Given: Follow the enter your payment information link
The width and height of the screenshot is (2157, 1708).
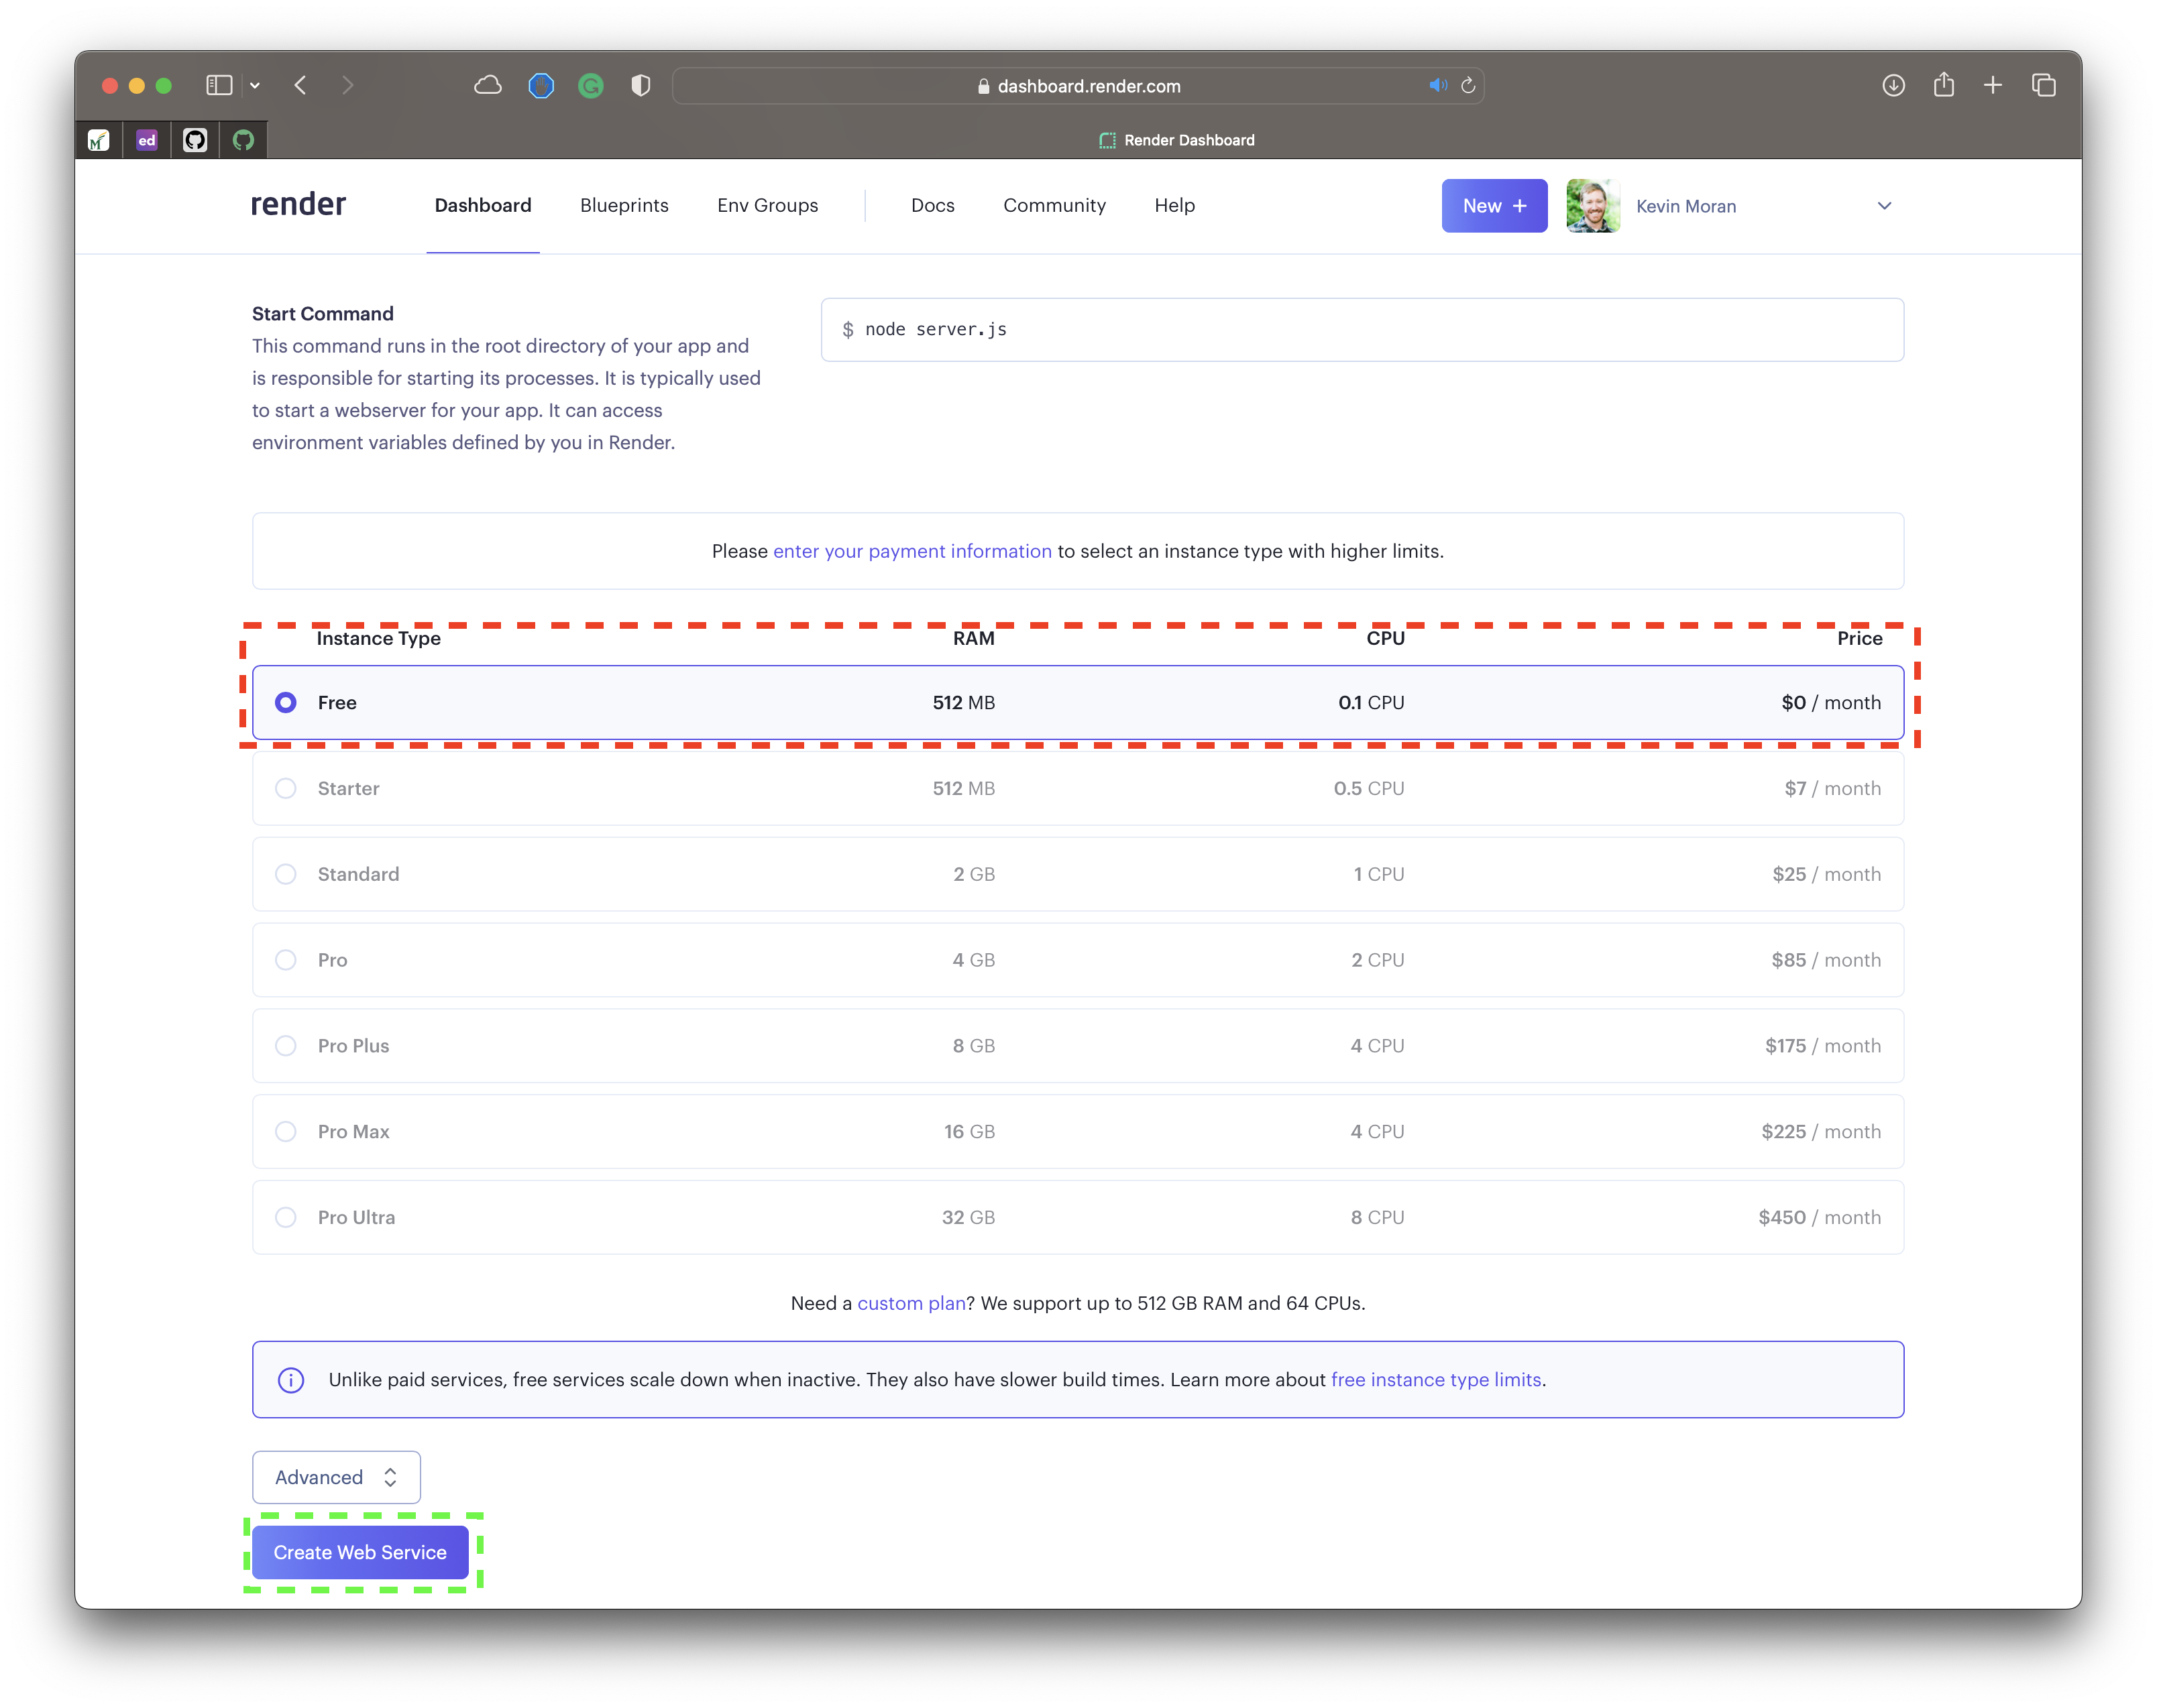Looking at the screenshot, I should [x=912, y=551].
